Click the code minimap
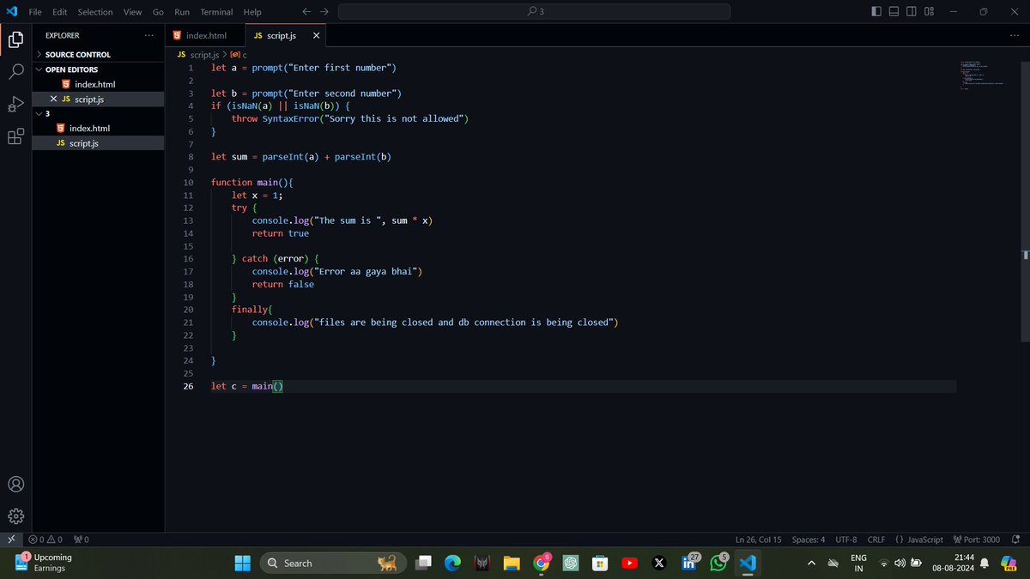1030x579 pixels. coord(984,75)
